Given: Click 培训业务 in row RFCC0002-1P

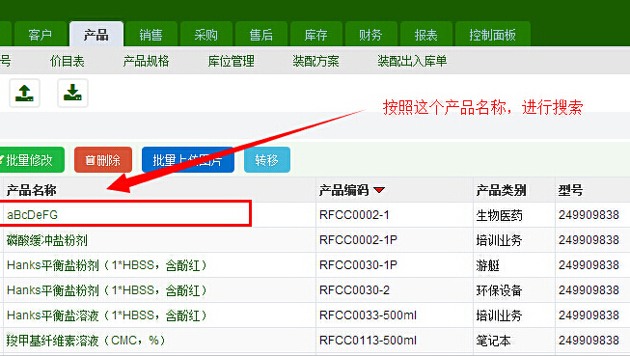Looking at the screenshot, I should pos(500,240).
